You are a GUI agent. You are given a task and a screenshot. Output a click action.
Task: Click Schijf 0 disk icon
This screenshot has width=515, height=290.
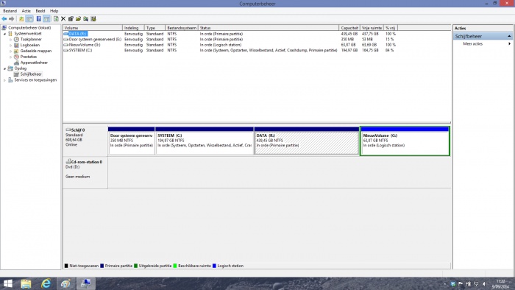[68, 130]
